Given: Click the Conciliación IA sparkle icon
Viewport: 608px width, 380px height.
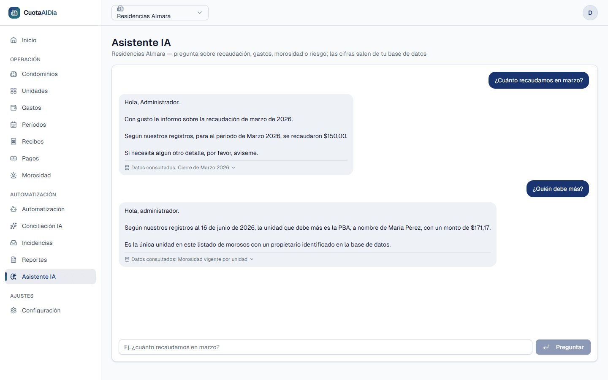Looking at the screenshot, I should 14,226.
